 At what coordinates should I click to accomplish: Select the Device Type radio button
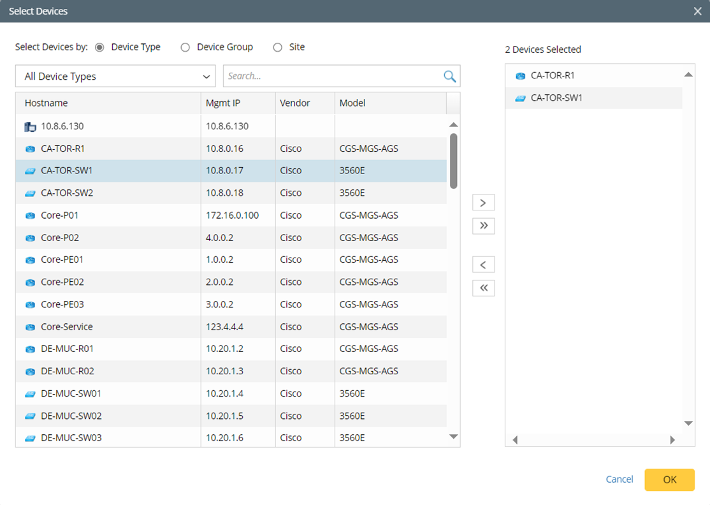tap(99, 47)
